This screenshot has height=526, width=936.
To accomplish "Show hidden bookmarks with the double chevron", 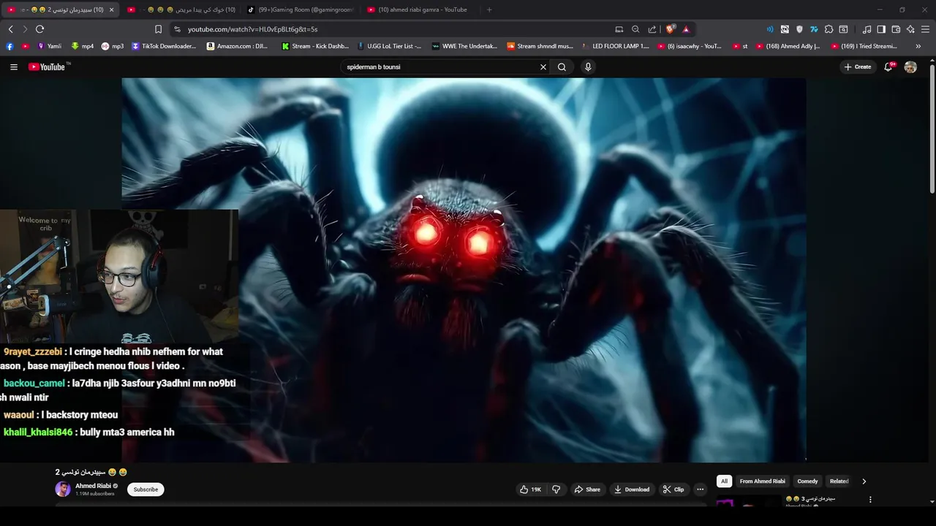I will [x=918, y=46].
